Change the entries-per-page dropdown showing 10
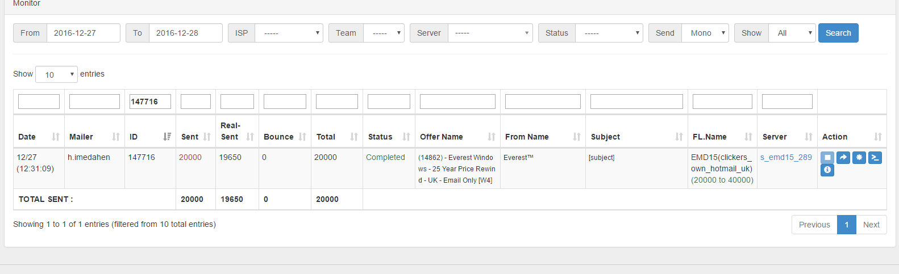Image resolution: width=899 pixels, height=274 pixels. click(x=56, y=74)
